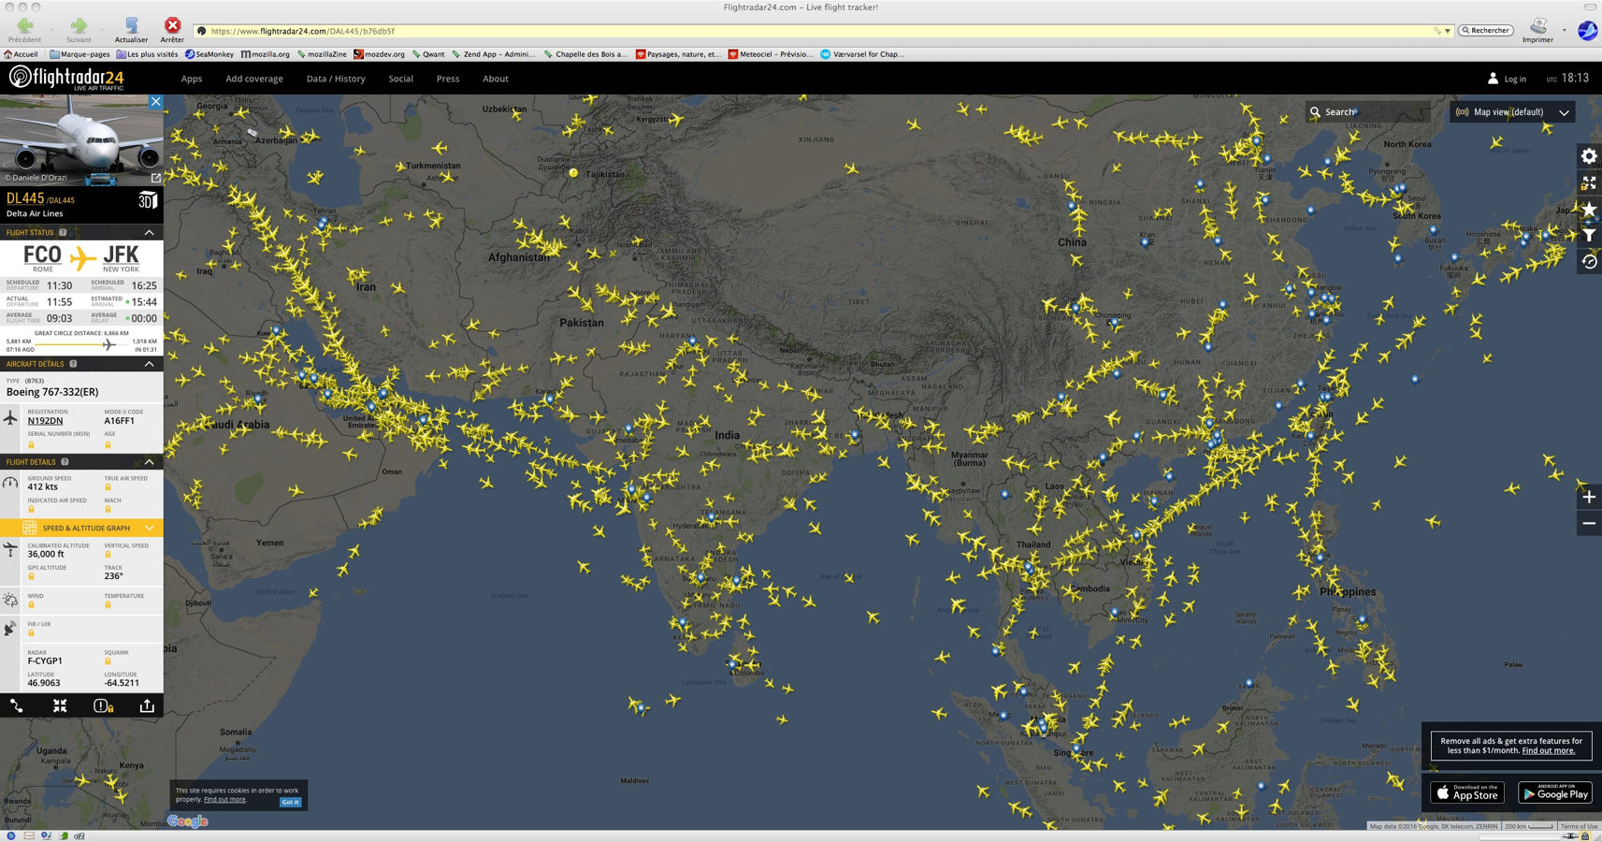The width and height of the screenshot is (1602, 842).
Task: Show flight route icon in bottom panel
Action: 17,705
